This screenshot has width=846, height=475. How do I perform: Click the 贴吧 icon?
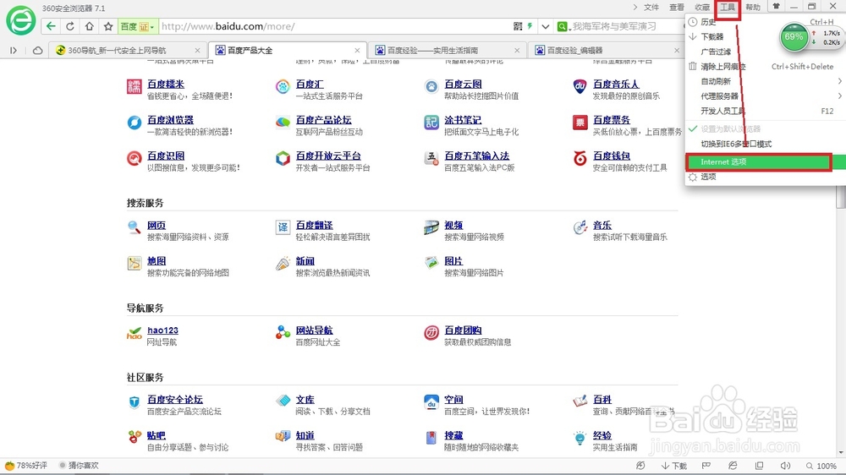click(135, 437)
